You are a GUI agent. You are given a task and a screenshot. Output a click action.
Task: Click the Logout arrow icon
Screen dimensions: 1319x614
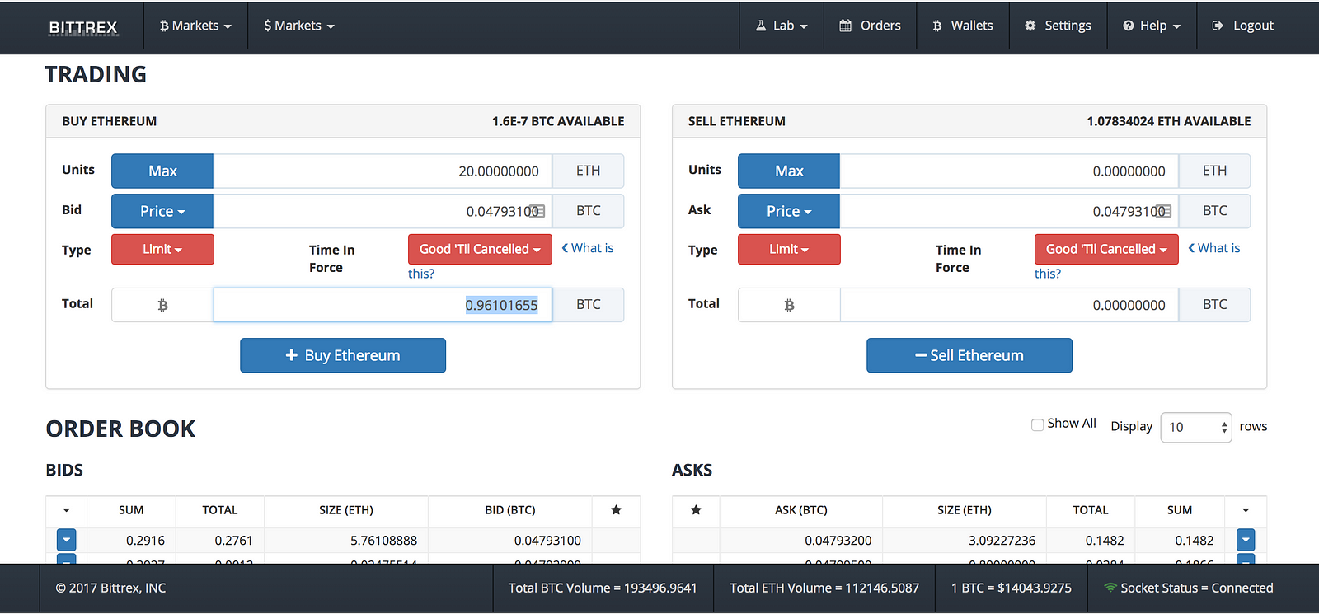[x=1218, y=26]
